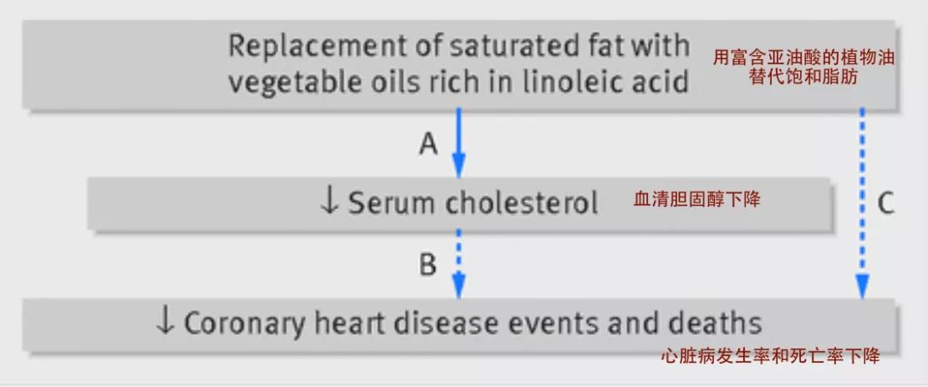Click the text 'vegetable oils rich in linoleic acid'
Screen dimensions: 928x387
tap(459, 82)
